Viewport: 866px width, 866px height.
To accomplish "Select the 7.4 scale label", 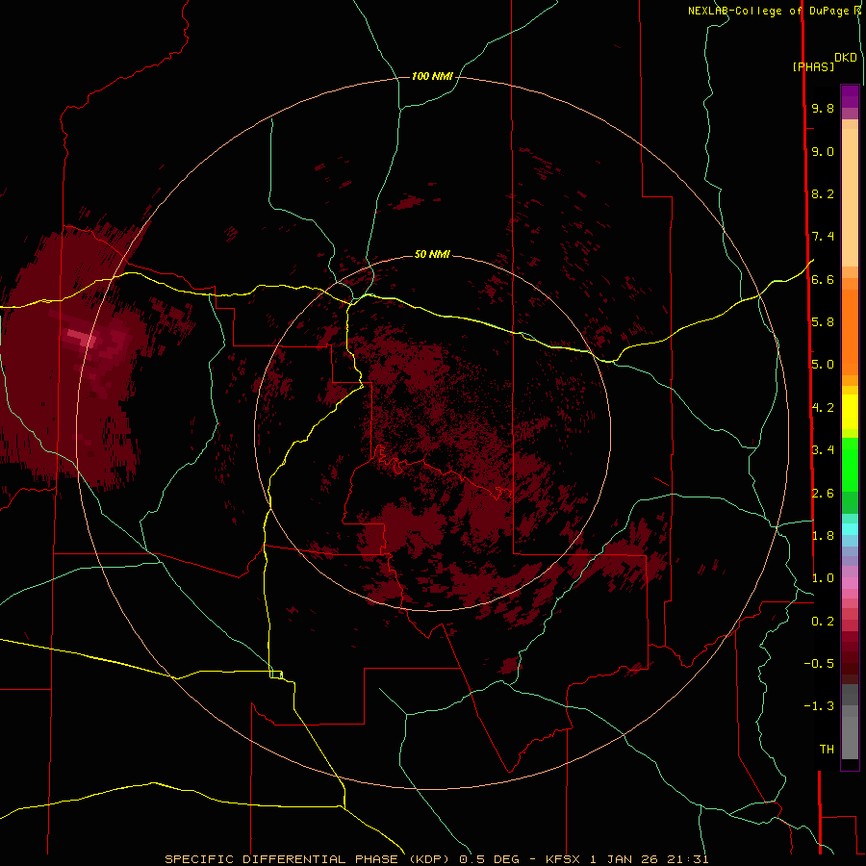I will point(823,237).
